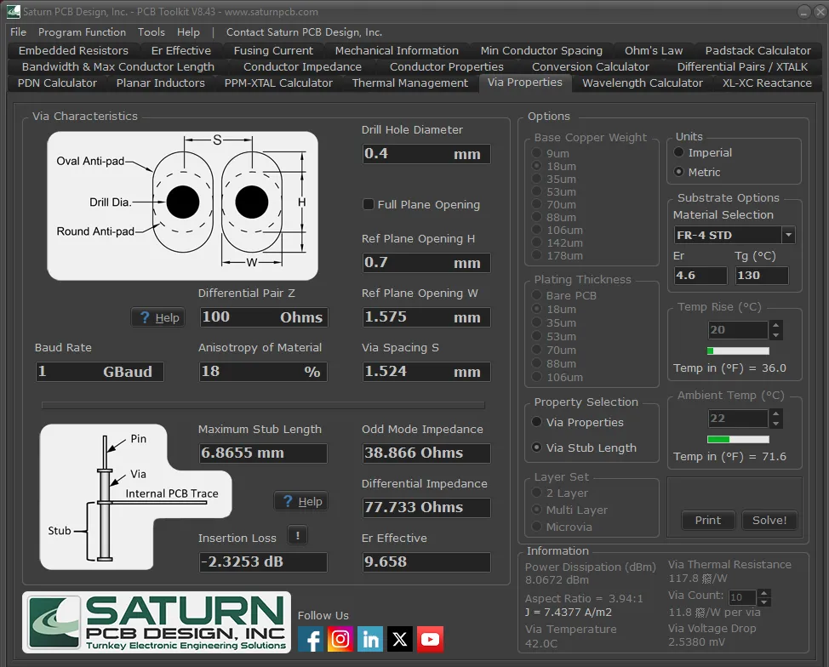
Task: Click the Ref Plane Opening W field
Action: 426,317
